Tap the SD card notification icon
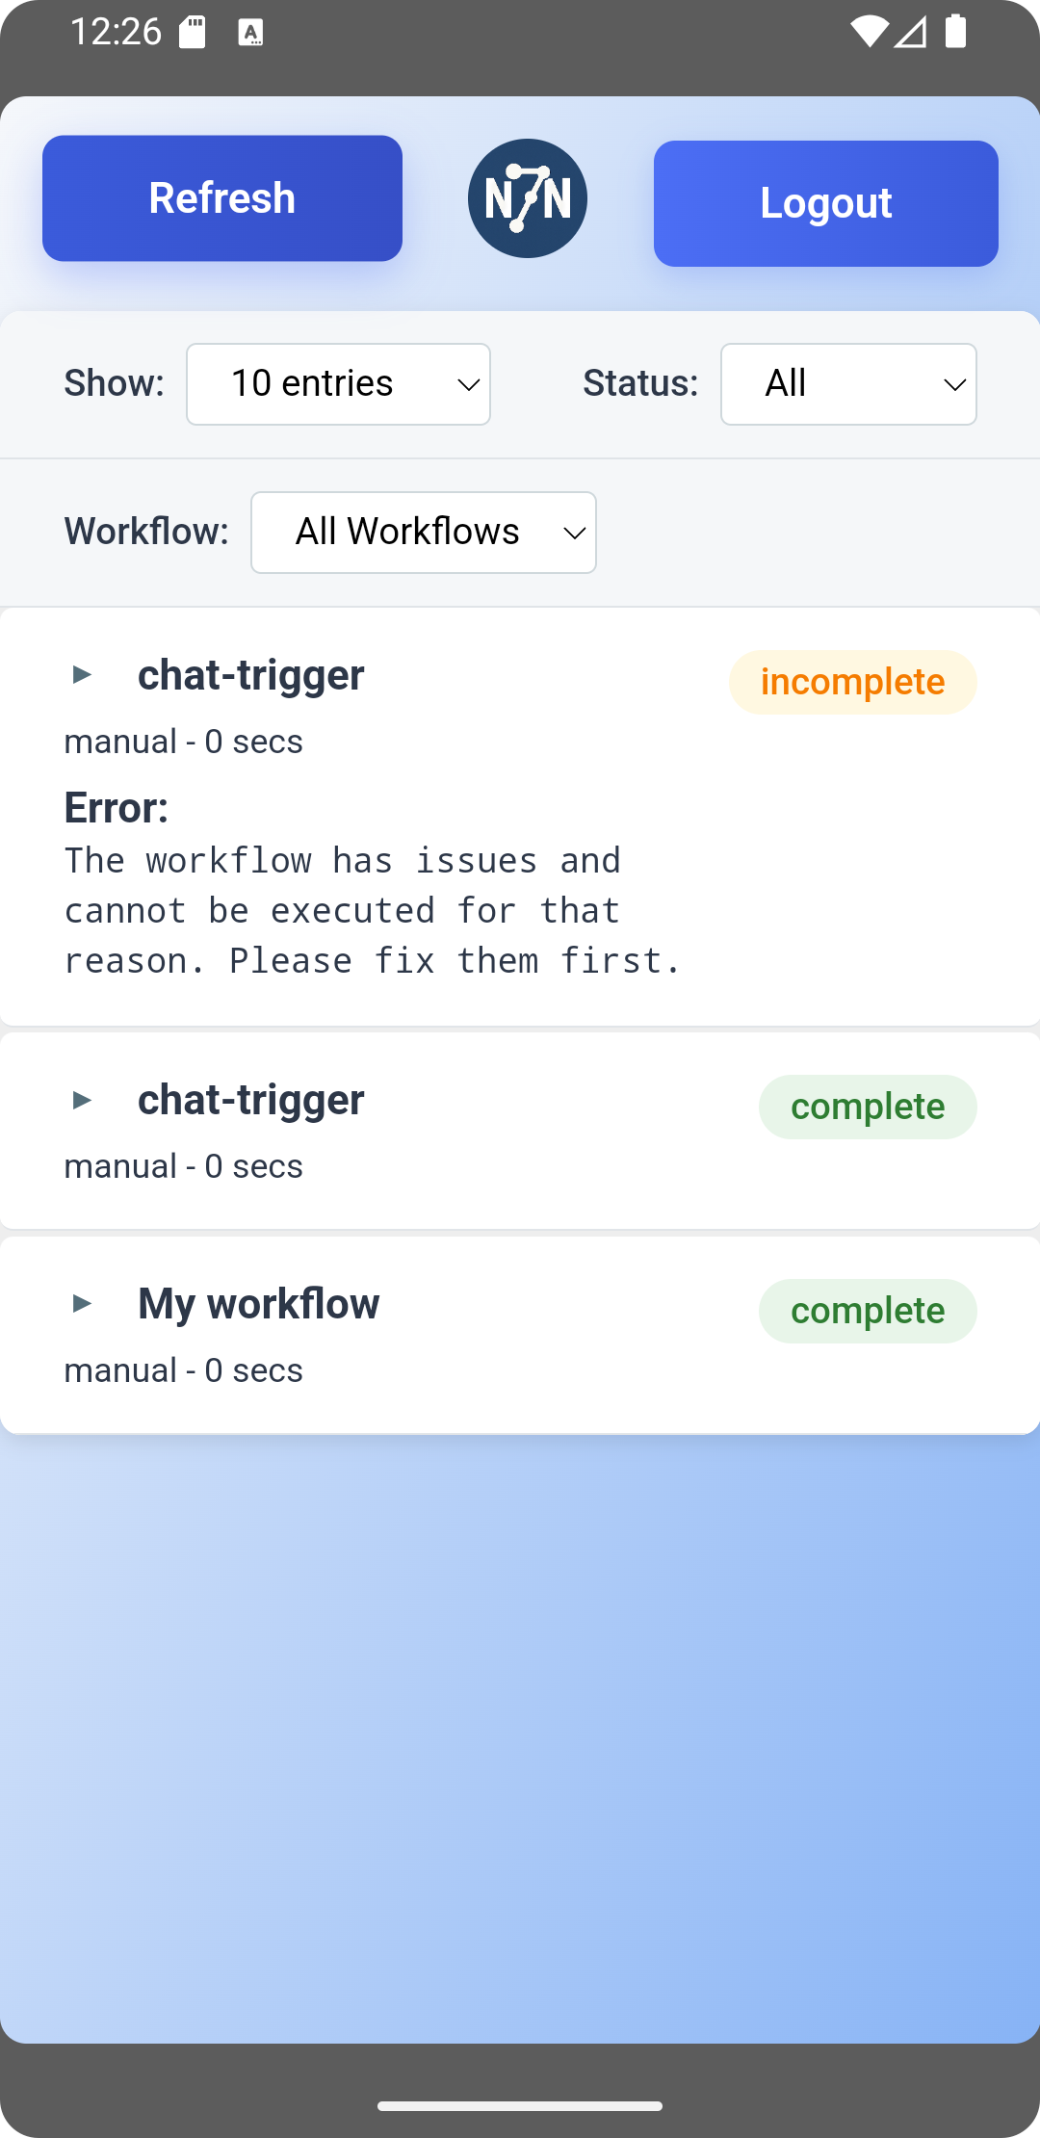Image resolution: width=1040 pixels, height=2138 pixels. click(x=194, y=32)
